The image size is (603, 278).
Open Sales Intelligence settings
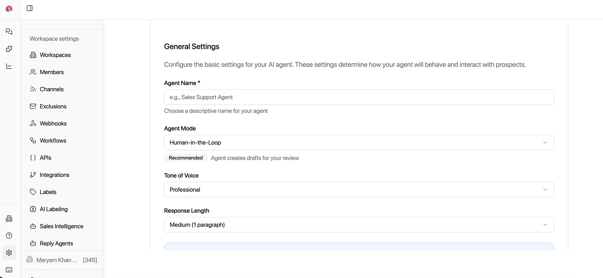(x=61, y=226)
